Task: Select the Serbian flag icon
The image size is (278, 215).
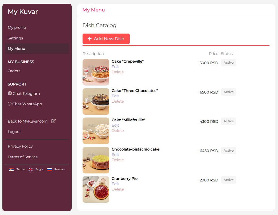Action: coord(11,169)
